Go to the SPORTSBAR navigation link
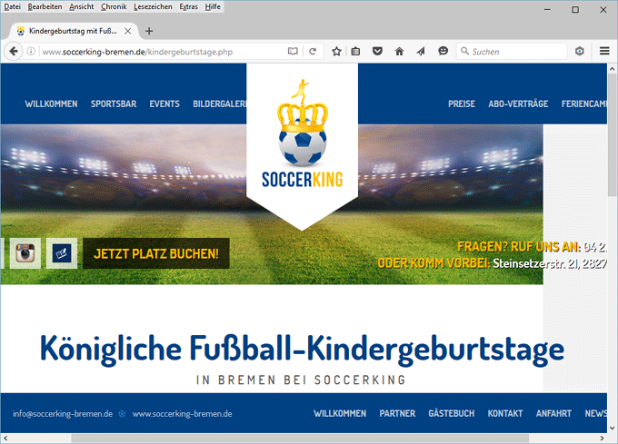 113,104
